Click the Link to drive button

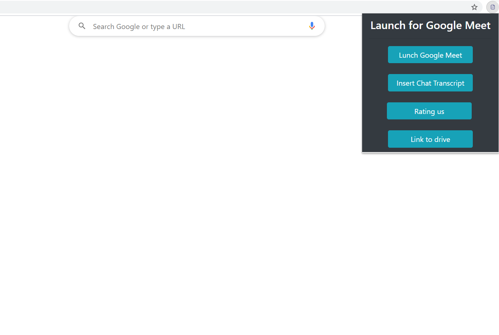(430, 139)
